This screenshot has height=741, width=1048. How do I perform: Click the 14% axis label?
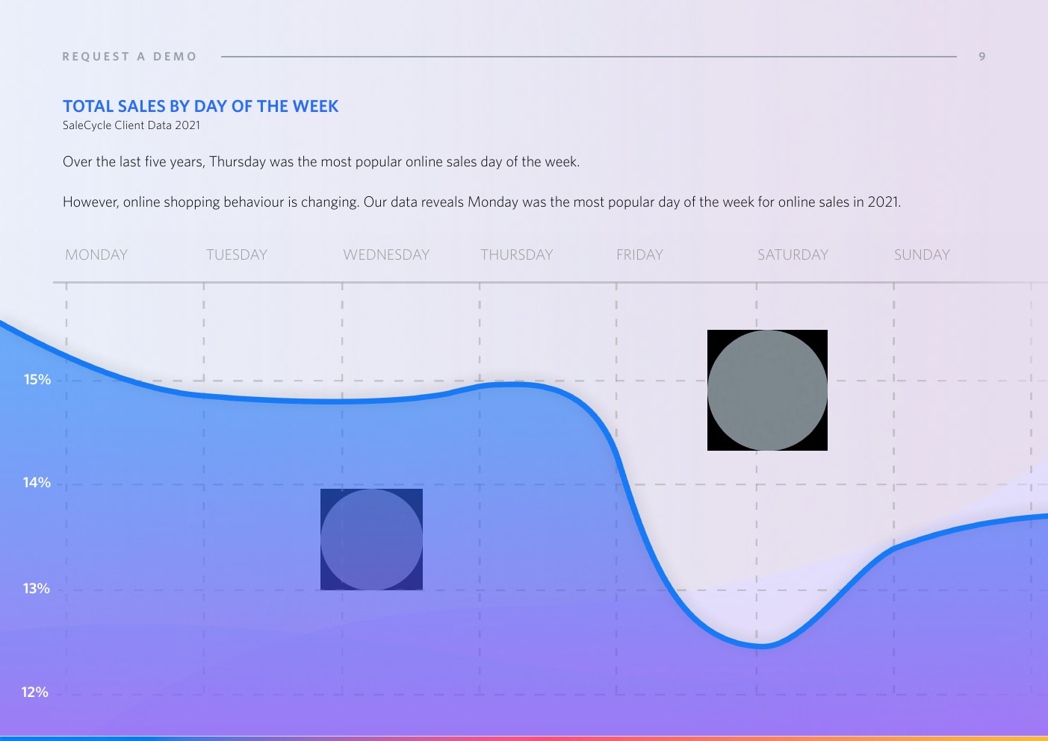click(x=37, y=483)
